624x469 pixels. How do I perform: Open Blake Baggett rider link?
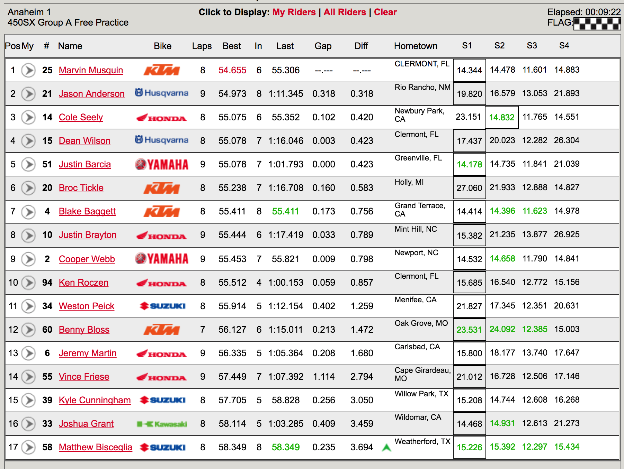(x=87, y=211)
